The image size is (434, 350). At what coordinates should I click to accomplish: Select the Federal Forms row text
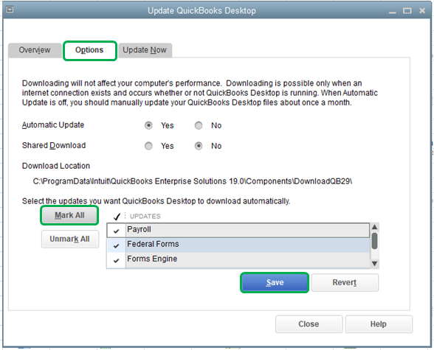(153, 244)
